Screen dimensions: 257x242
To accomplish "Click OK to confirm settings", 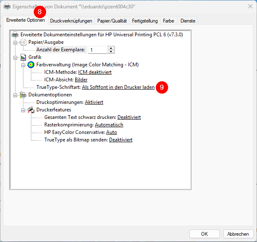I will point(204,234).
